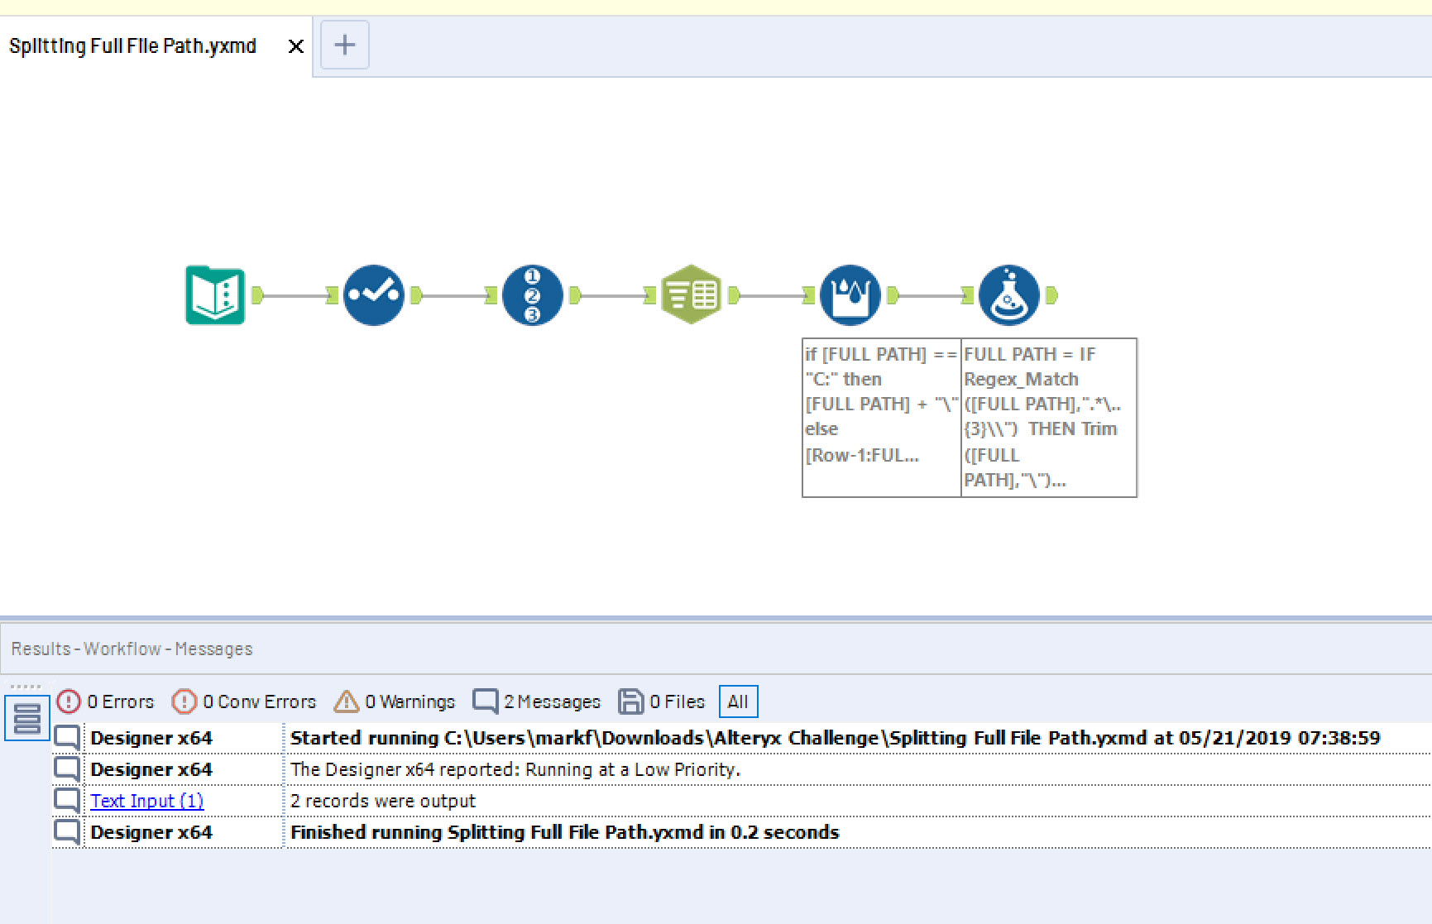Open the Multi-Row Formula tool
The width and height of the screenshot is (1432, 924).
(x=850, y=295)
